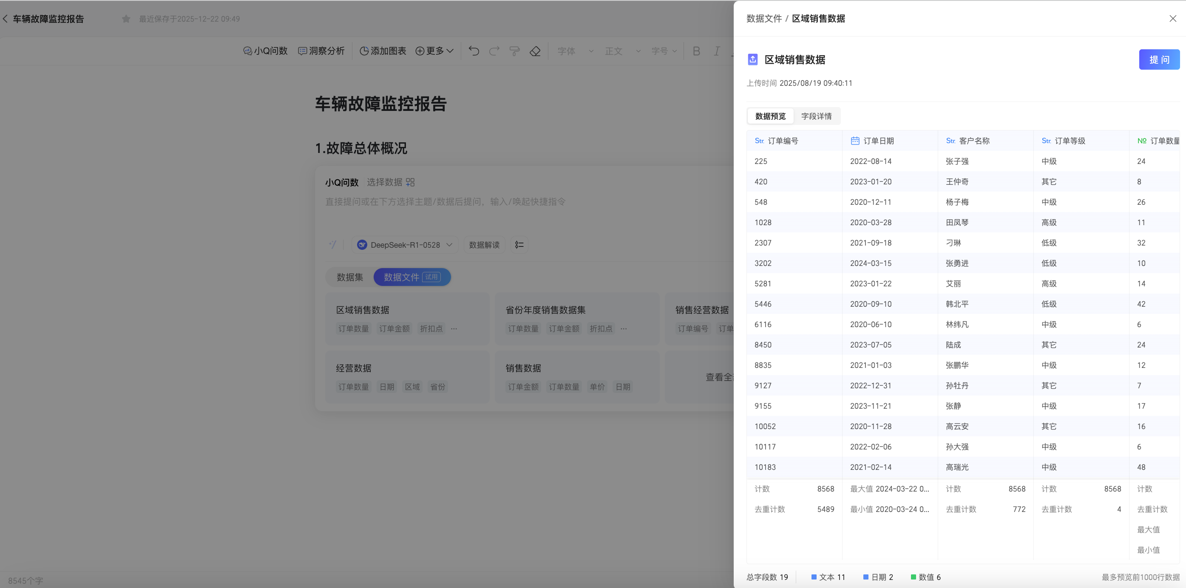The image size is (1186, 588).
Task: Click the Str icon in 订单等级 header
Action: point(1046,141)
